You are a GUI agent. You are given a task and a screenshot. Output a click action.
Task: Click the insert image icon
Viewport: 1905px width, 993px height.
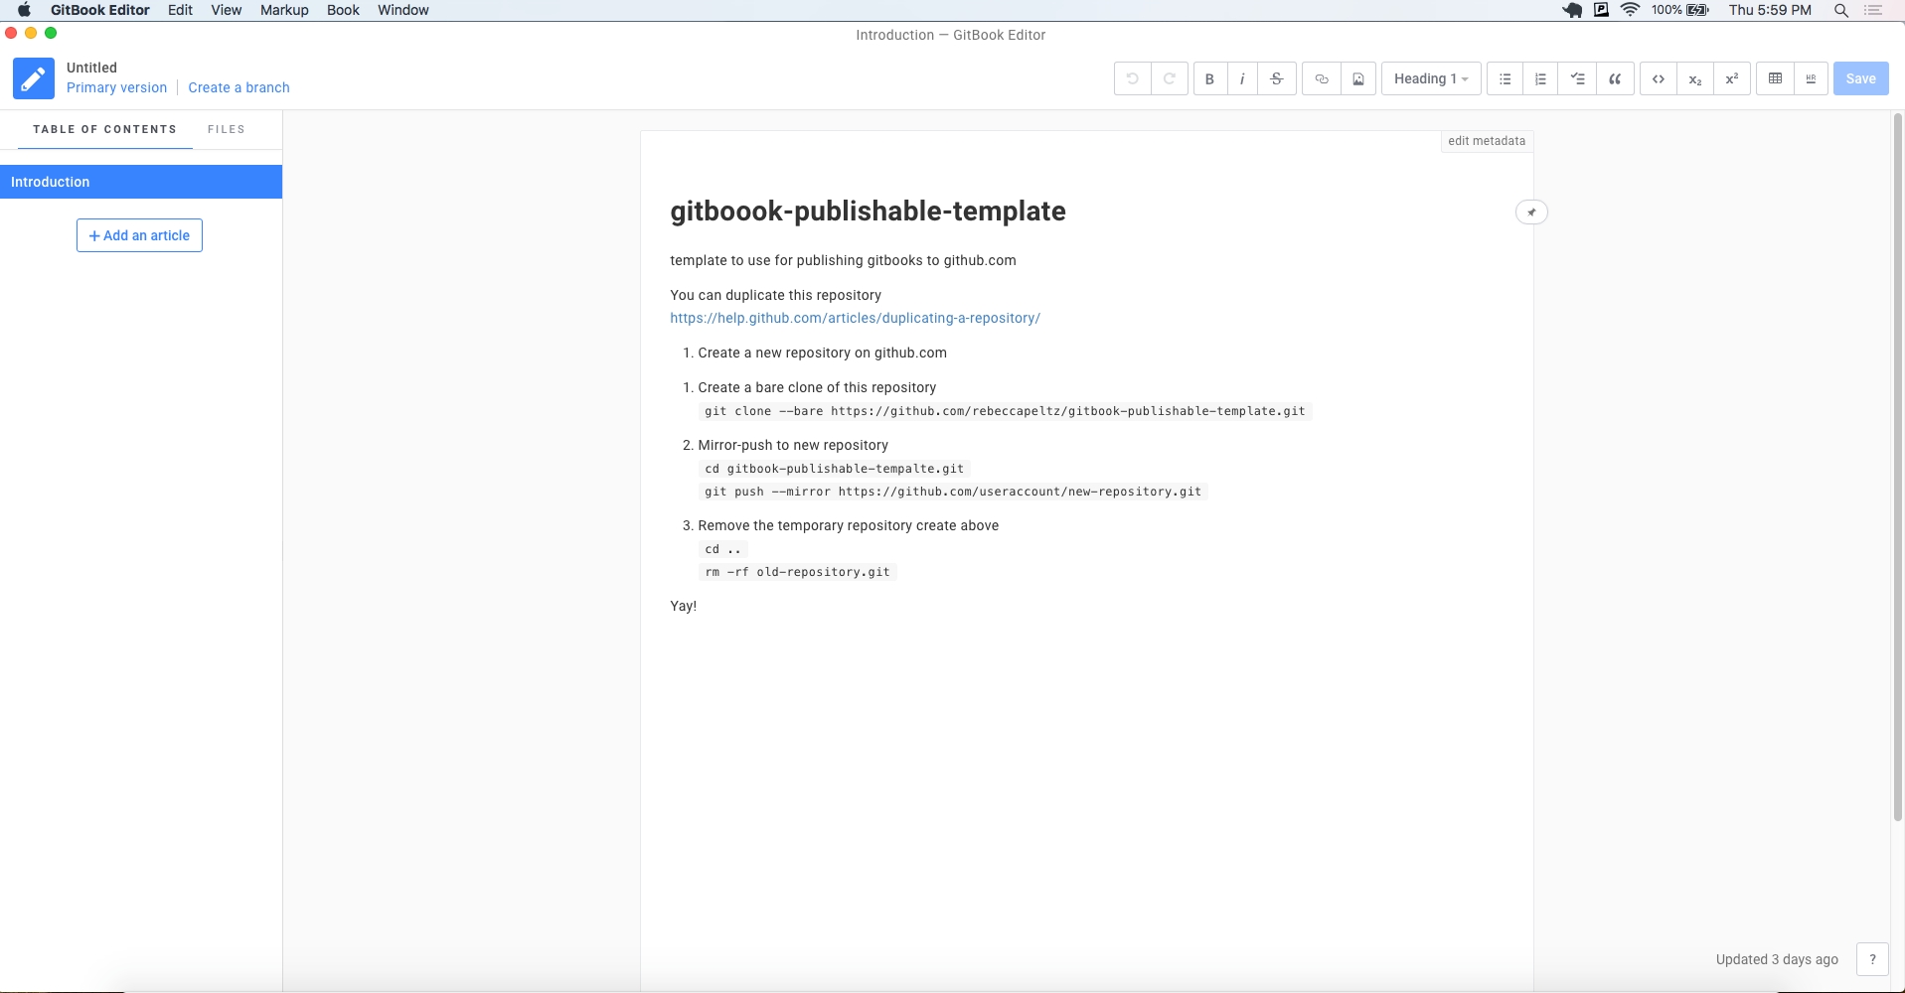point(1358,79)
